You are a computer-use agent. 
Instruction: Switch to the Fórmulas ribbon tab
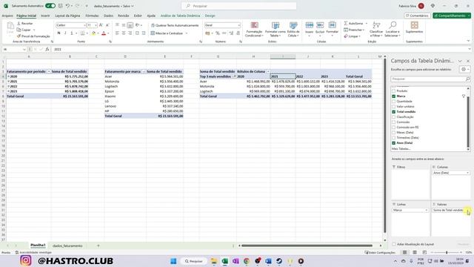coord(92,16)
